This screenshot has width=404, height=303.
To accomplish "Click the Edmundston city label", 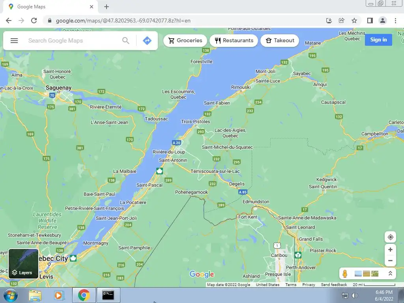I will (256, 202).
